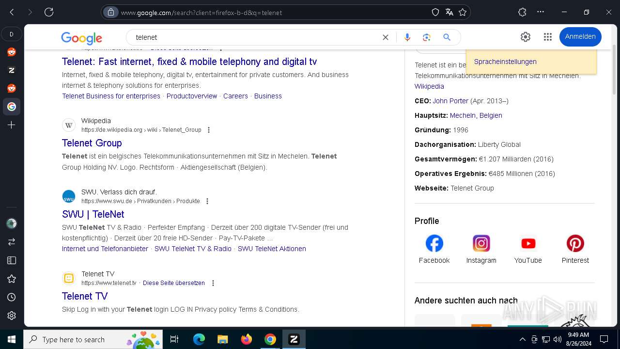Open more options for SWU result
The height and width of the screenshot is (349, 620).
[207, 201]
